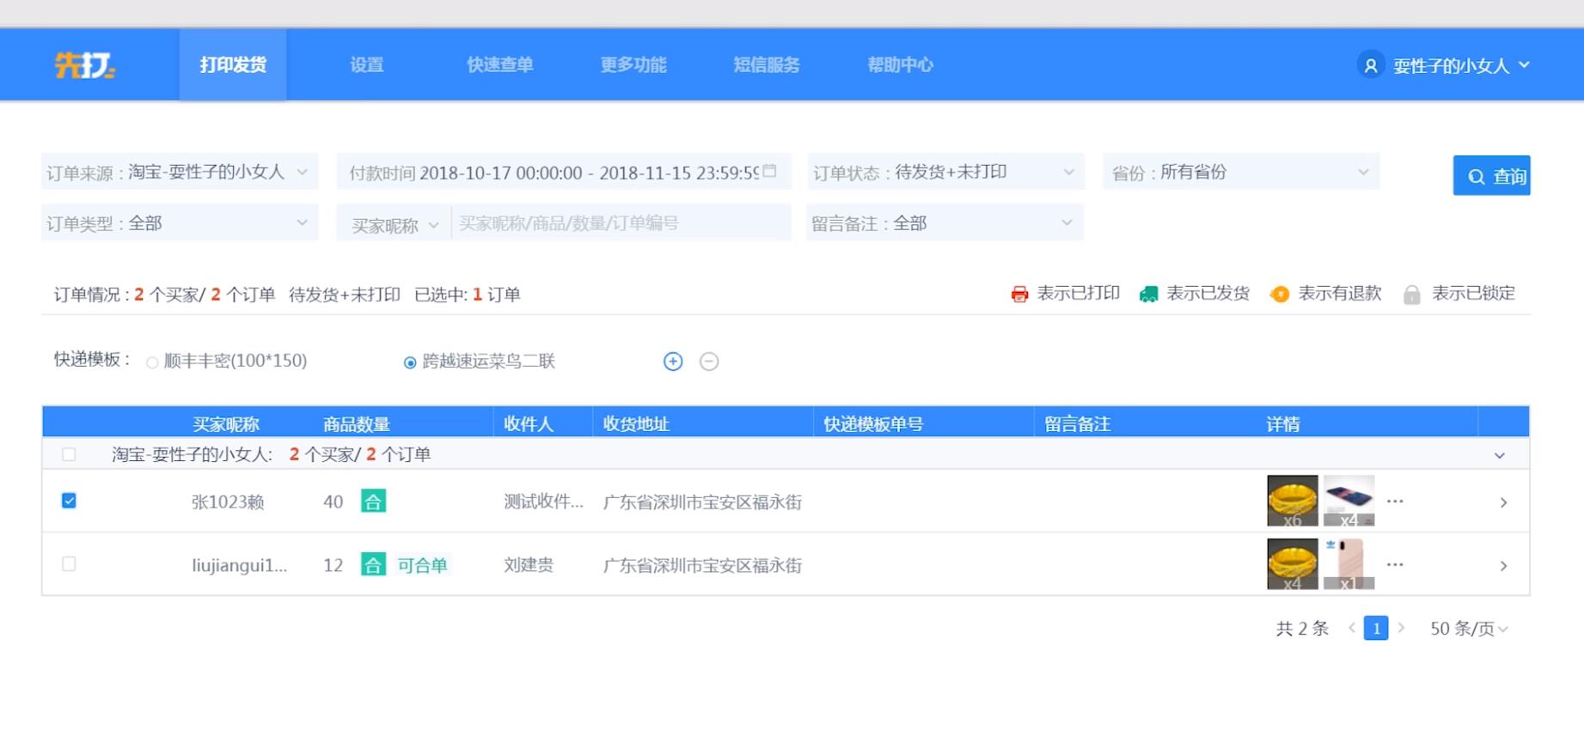
Task: Open 订单类型 dropdown
Action: click(x=180, y=223)
